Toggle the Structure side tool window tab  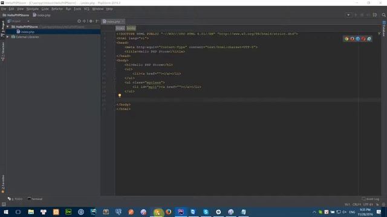pos(2,52)
